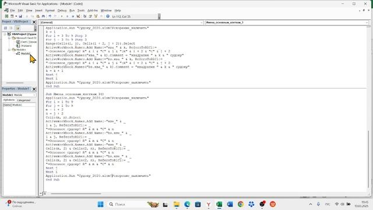The width and height of the screenshot is (373, 210).
Task: Open the Debug menu
Action: coord(62,10)
